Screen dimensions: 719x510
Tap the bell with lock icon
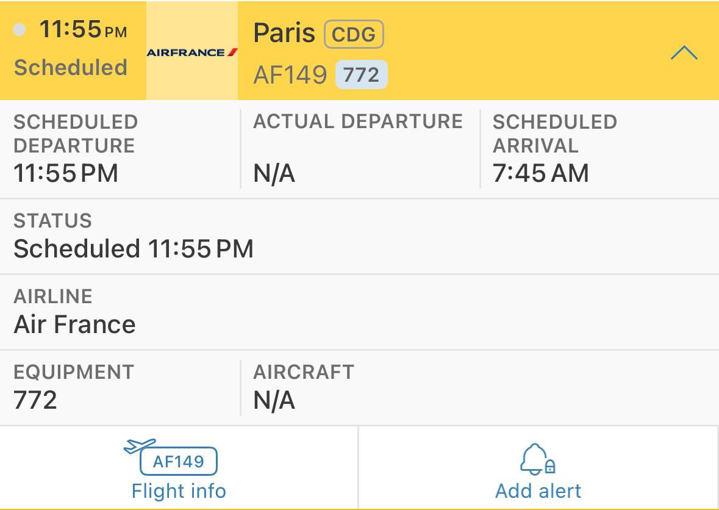(x=538, y=459)
